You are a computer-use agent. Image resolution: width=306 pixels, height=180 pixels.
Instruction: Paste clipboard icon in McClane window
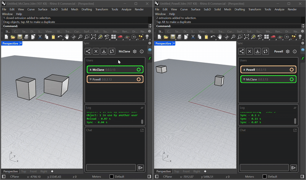(53, 37)
